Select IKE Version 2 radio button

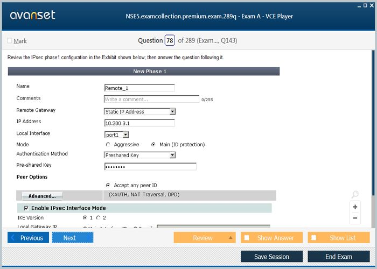click(97, 218)
